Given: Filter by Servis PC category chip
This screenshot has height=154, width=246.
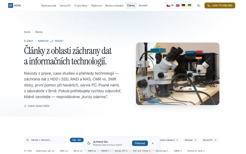Looking at the screenshot, I should [x=210, y=140].
